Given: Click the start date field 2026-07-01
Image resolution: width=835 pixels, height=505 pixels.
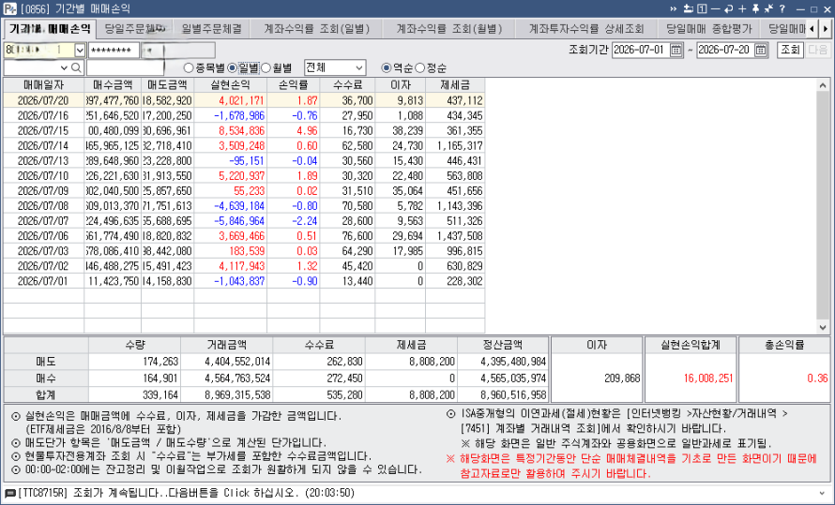Looking at the screenshot, I should pyautogui.click(x=641, y=50).
